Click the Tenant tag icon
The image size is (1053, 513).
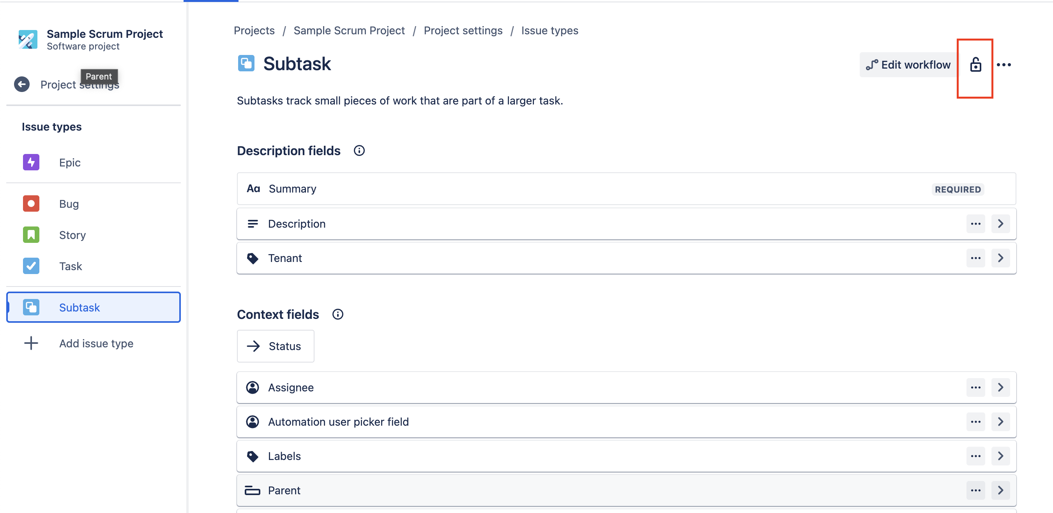point(253,258)
